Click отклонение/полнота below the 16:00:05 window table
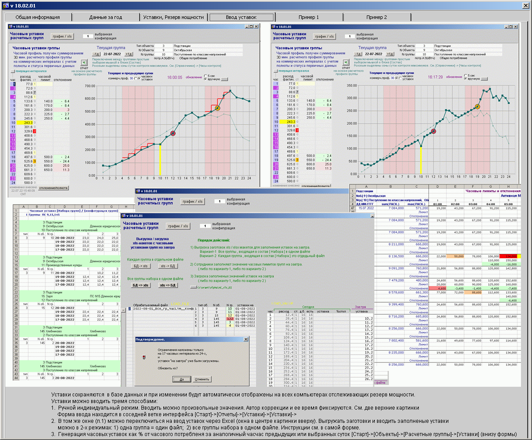532x440 pixels. [54, 188]
